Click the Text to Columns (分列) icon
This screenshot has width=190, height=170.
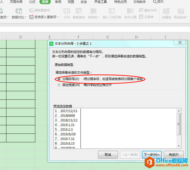67,11
